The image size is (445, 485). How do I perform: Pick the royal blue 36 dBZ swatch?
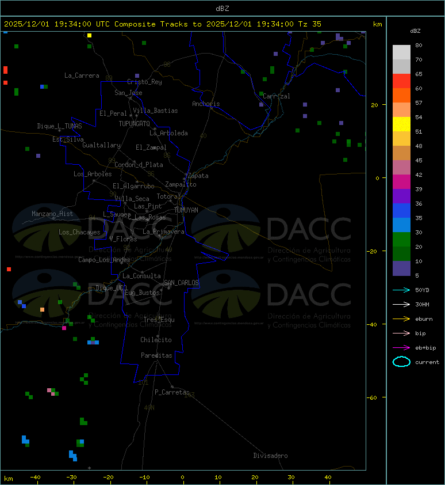click(401, 210)
